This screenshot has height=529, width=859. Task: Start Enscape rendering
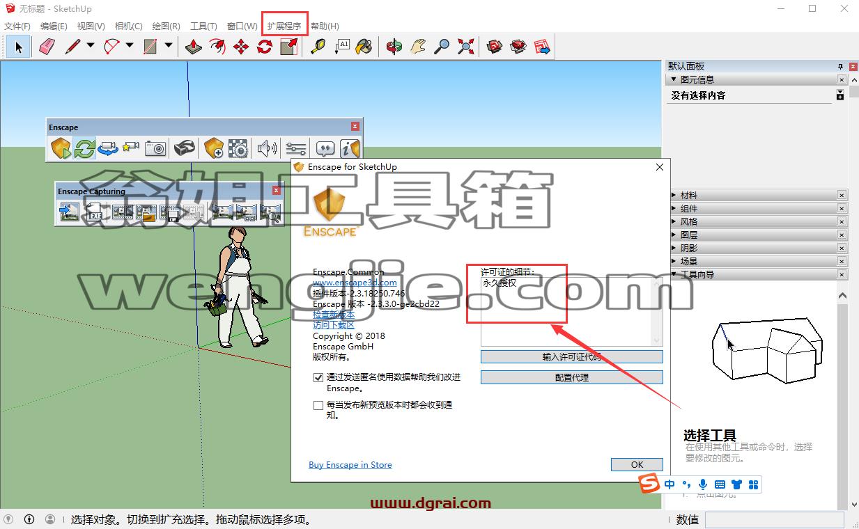61,148
